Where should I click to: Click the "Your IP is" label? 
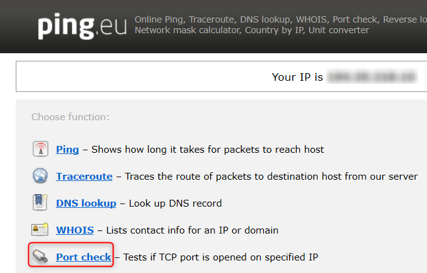(x=297, y=77)
